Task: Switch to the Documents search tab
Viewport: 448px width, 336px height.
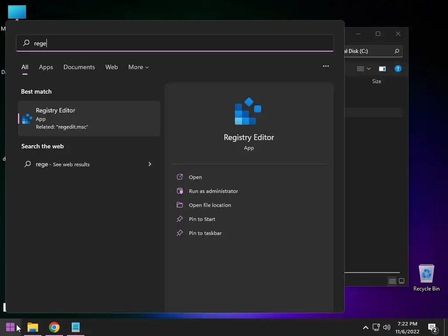Action: point(79,67)
